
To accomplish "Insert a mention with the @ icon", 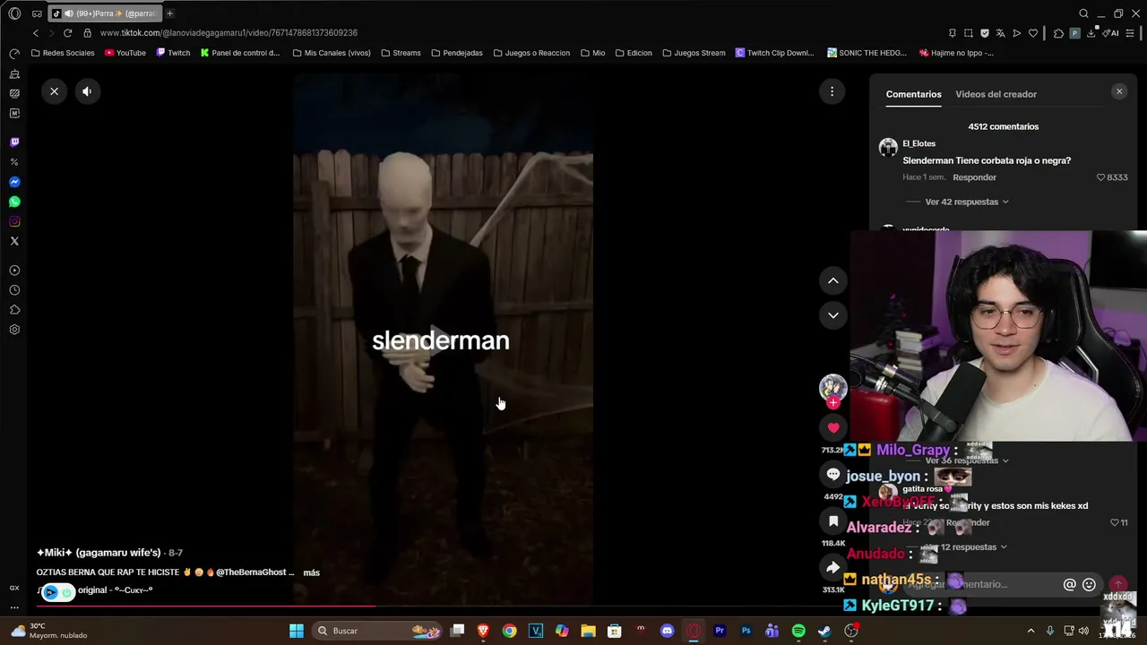I will [1069, 584].
